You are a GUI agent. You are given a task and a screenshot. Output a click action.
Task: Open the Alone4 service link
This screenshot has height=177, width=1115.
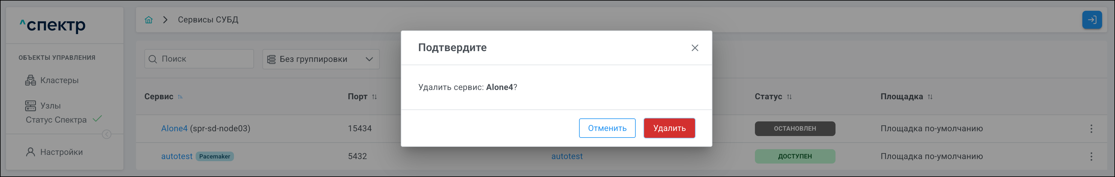(x=174, y=129)
